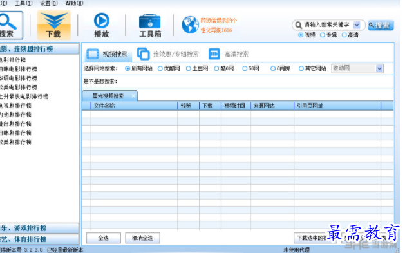Open the 上升最快电影排行榜 list entry
The width and height of the screenshot is (405, 253).
[24, 97]
